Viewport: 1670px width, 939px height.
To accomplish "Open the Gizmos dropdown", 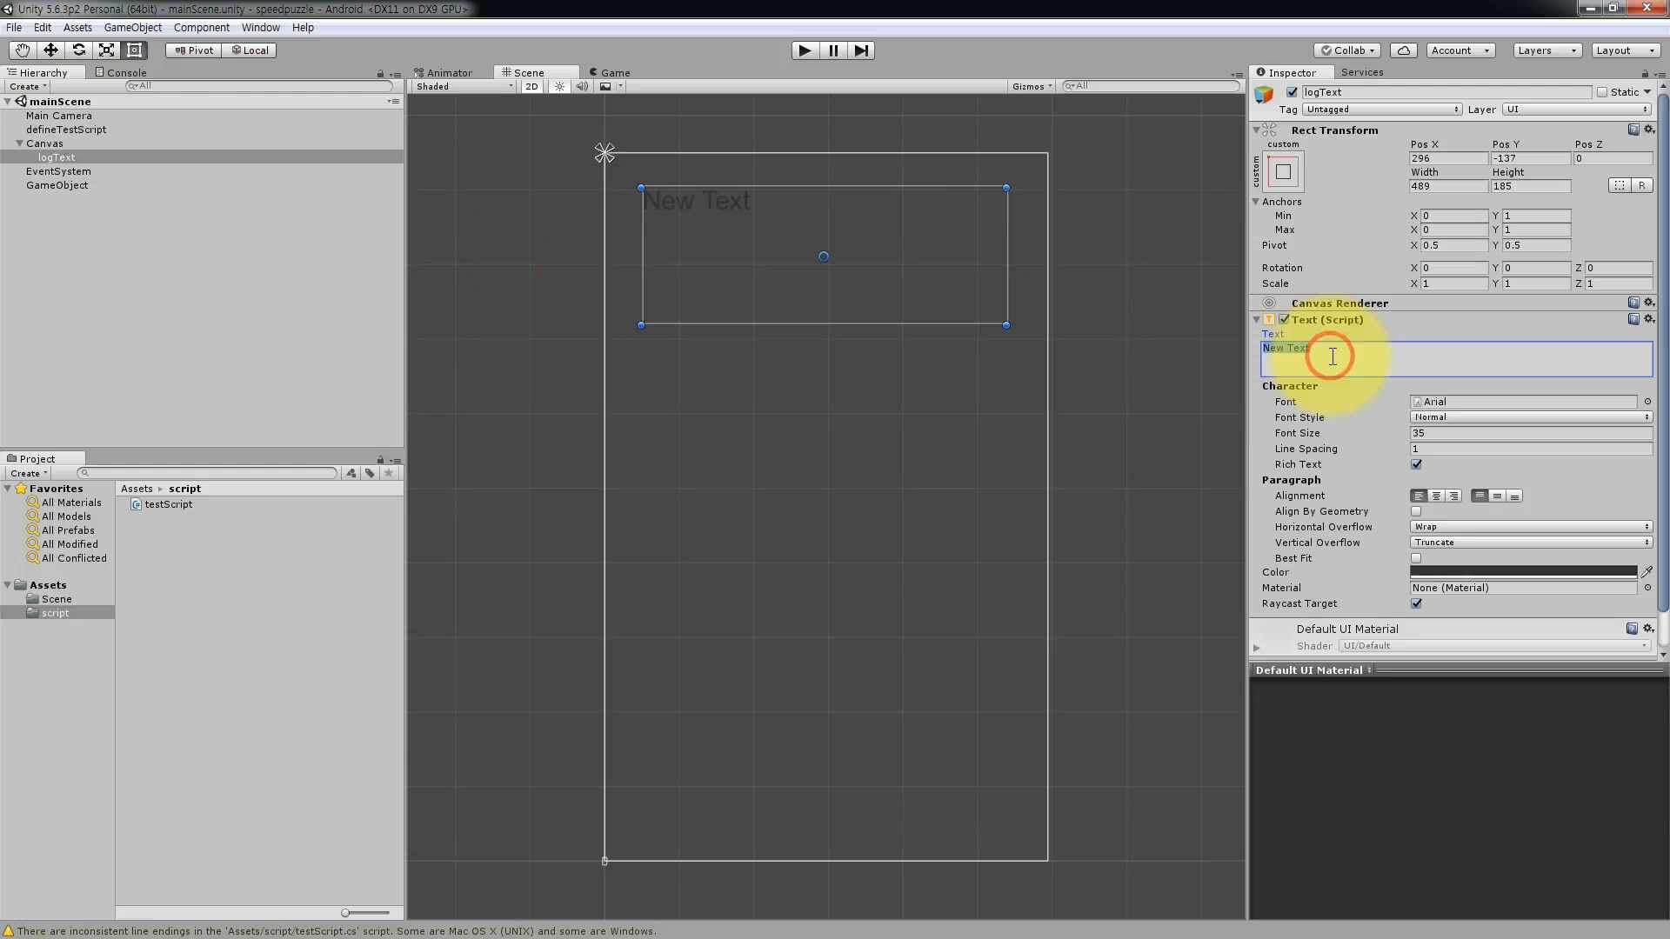I will pyautogui.click(x=1032, y=86).
